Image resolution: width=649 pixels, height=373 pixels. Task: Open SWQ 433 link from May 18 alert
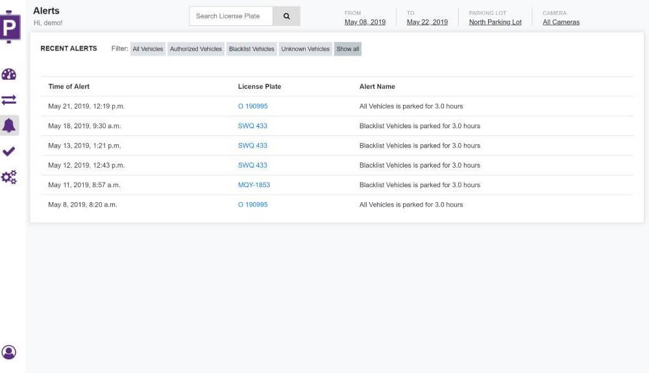[x=252, y=126]
